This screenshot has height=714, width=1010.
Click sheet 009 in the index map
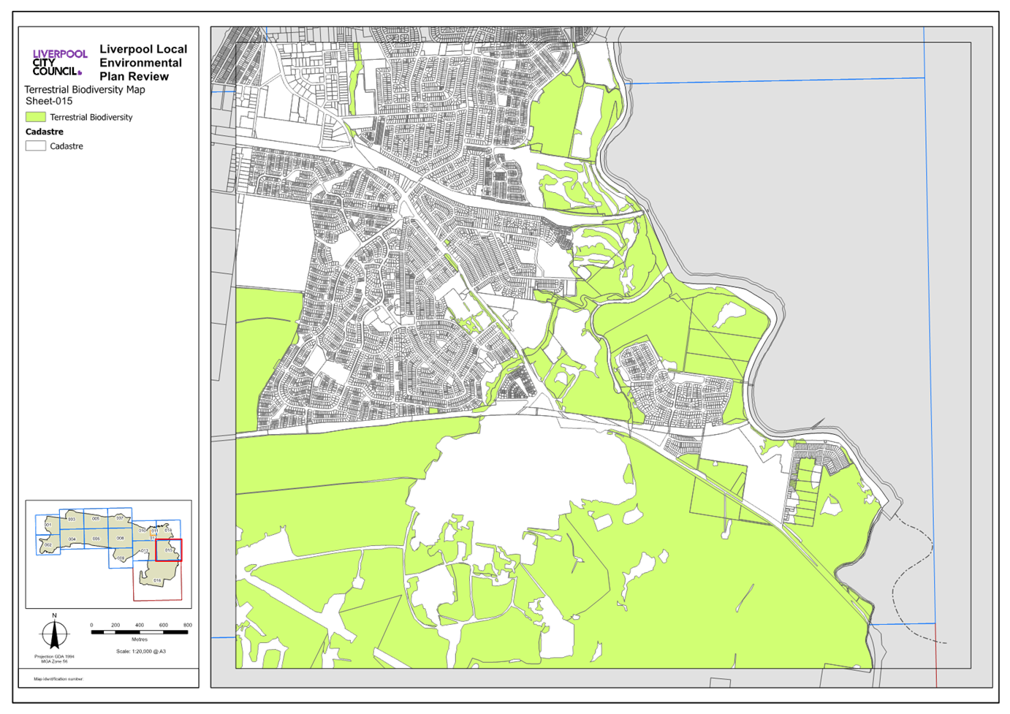121,558
